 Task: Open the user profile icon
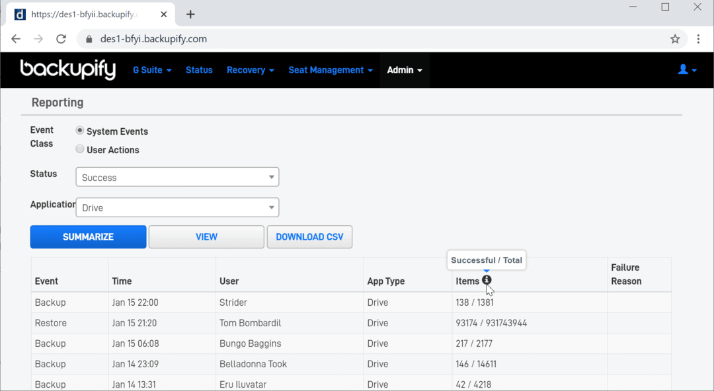pos(684,70)
